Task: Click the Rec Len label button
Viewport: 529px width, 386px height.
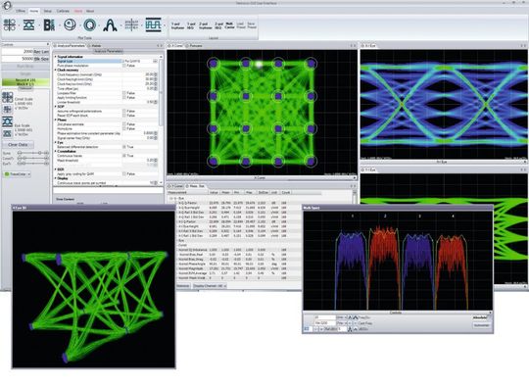Action: point(41,52)
